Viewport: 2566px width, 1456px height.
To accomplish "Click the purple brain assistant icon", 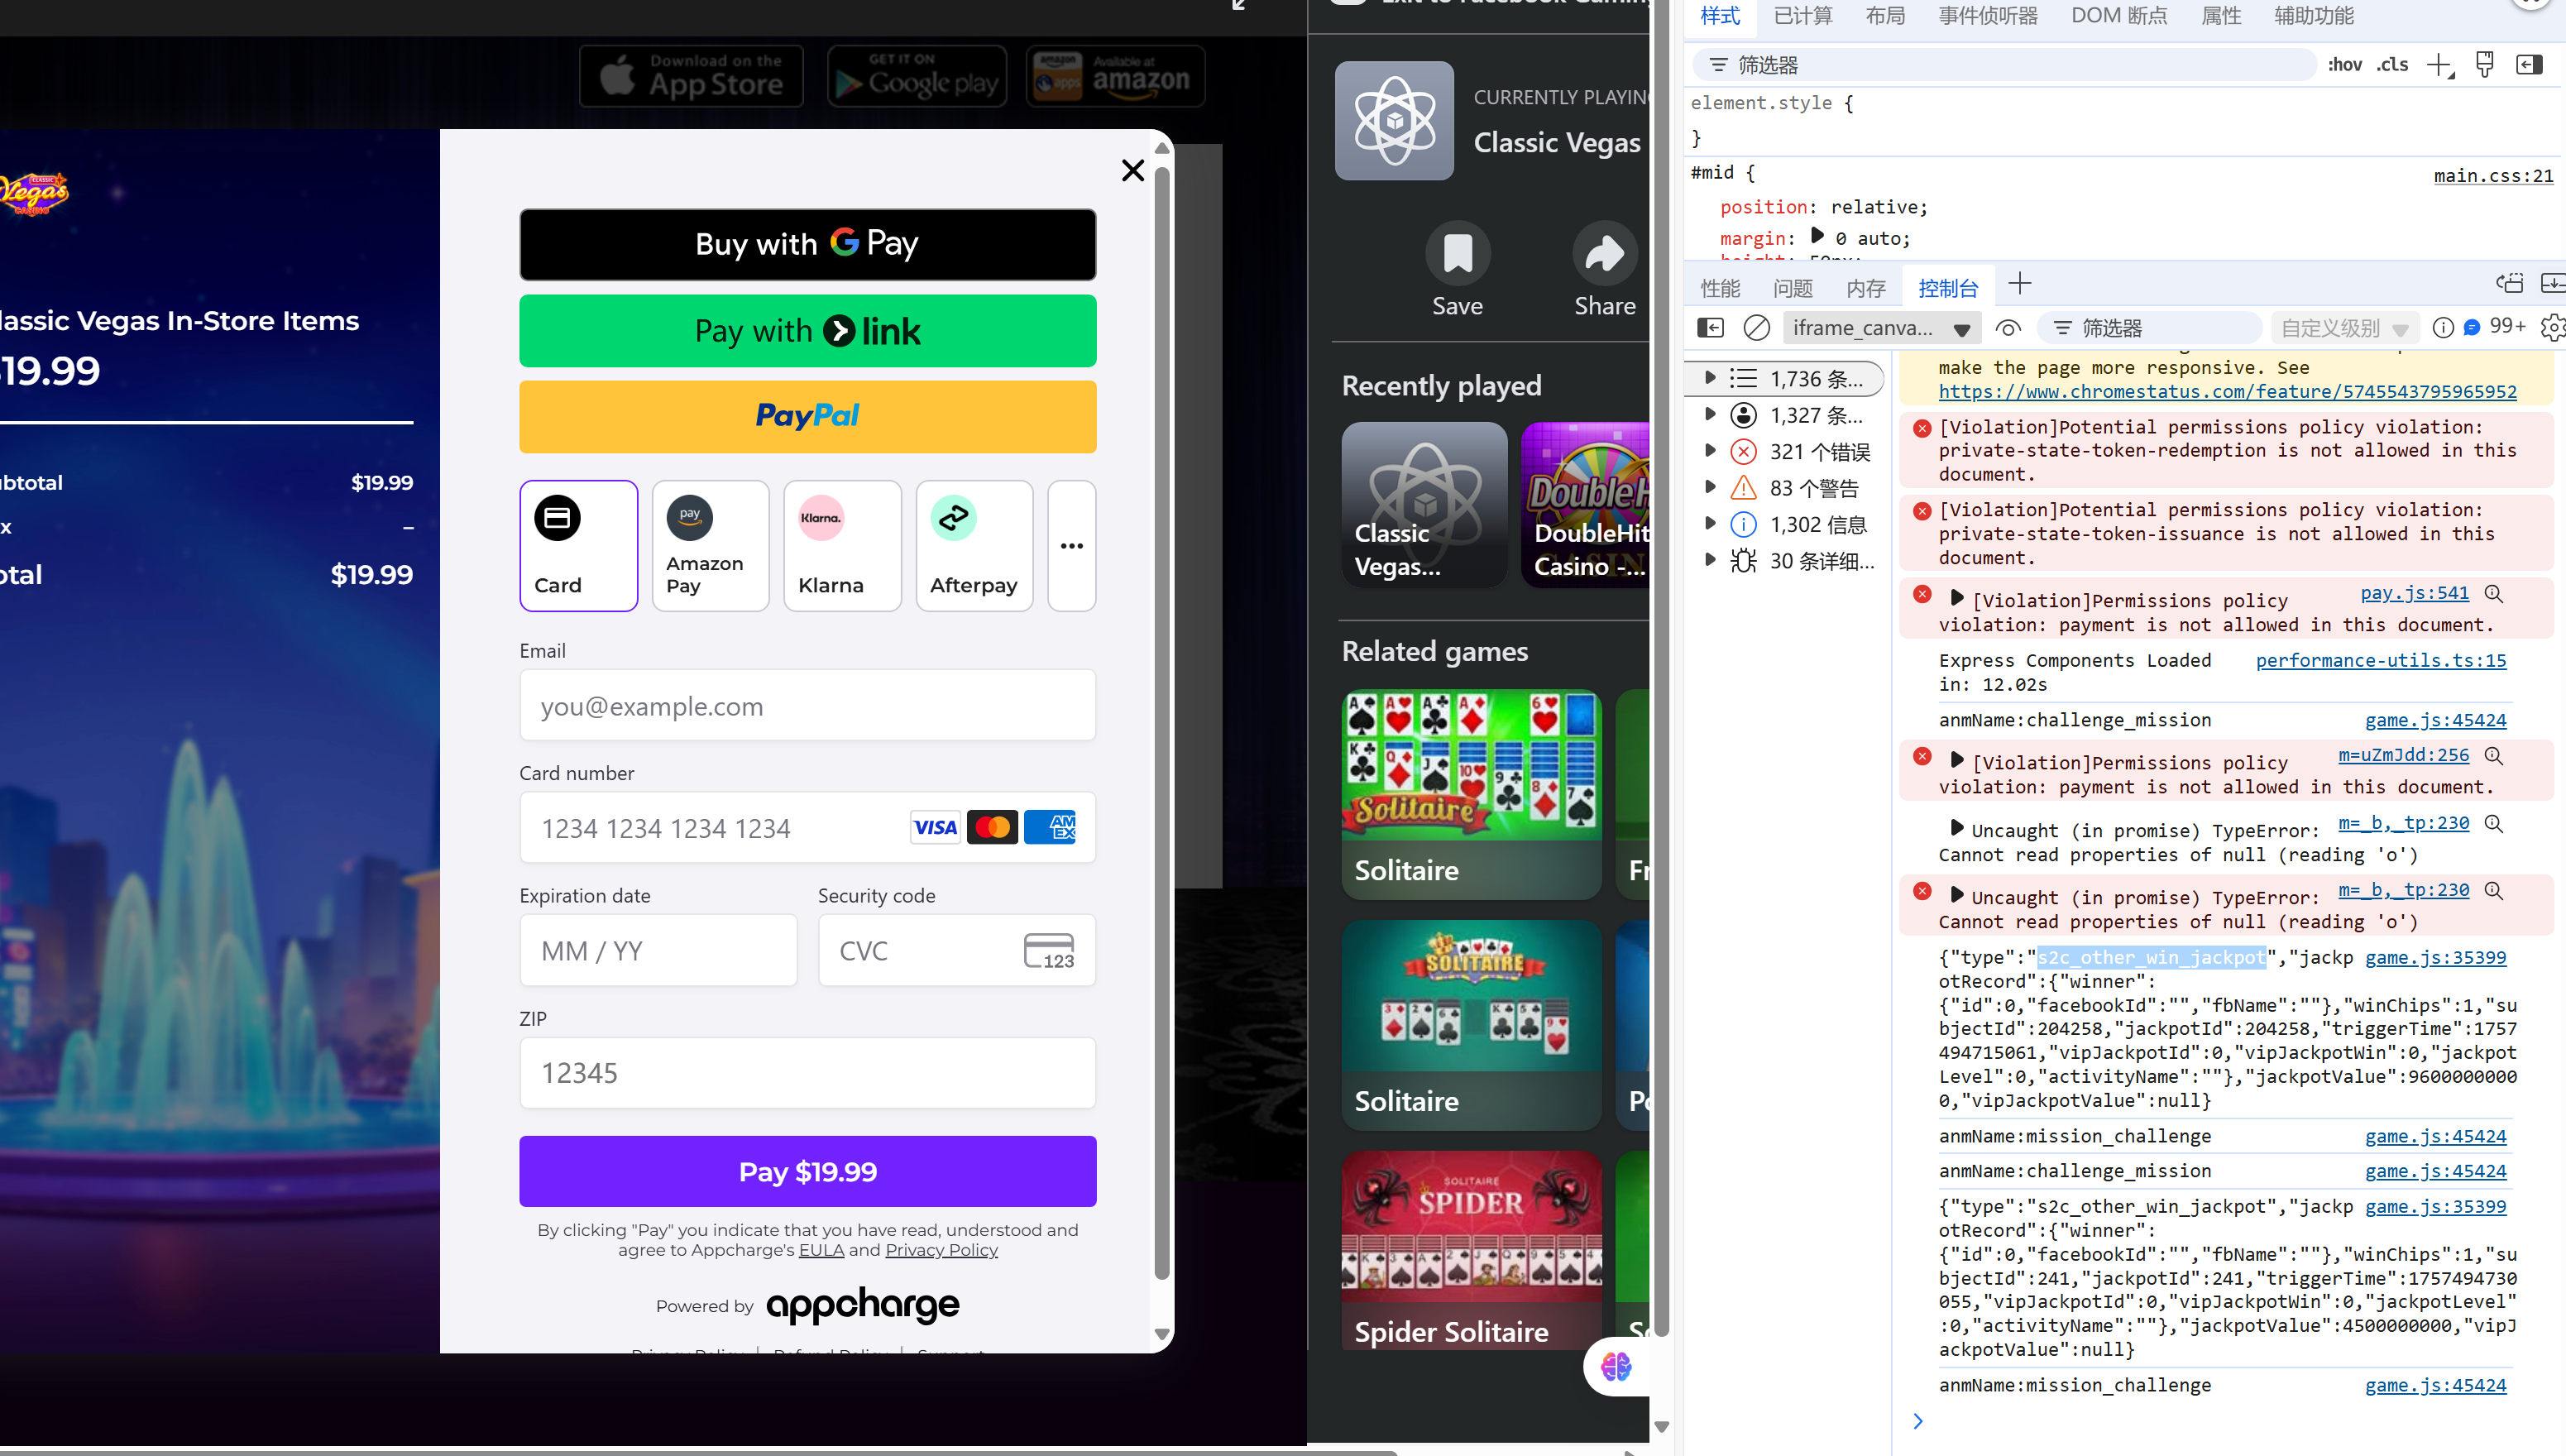I will [x=1616, y=1366].
